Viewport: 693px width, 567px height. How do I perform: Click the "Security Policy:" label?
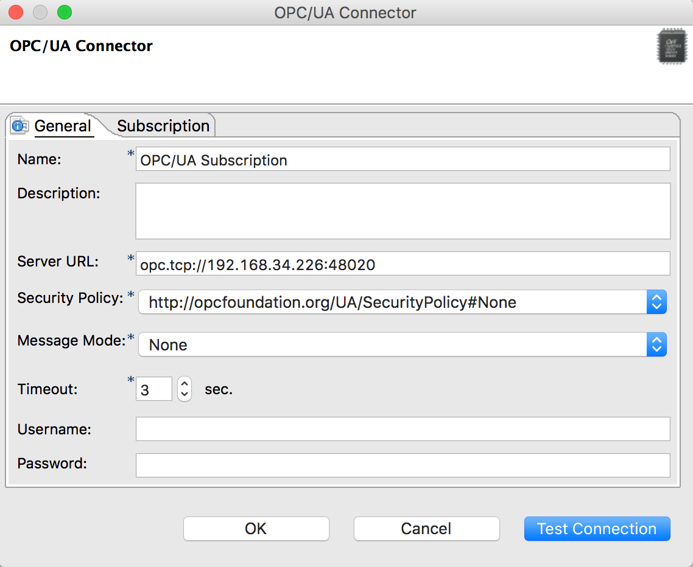click(70, 298)
